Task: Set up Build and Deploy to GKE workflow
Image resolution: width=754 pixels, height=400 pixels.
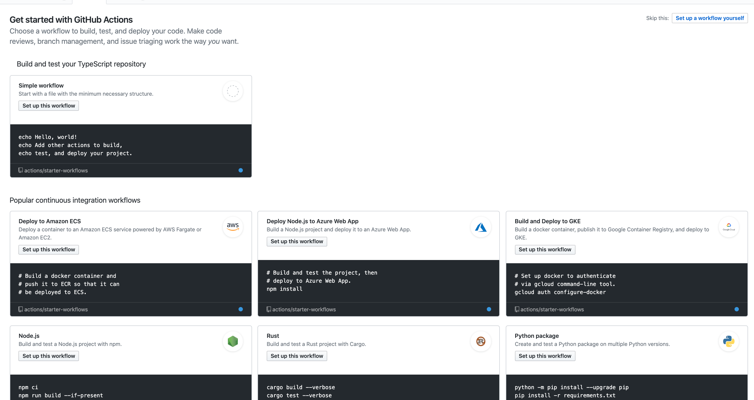Action: 545,250
